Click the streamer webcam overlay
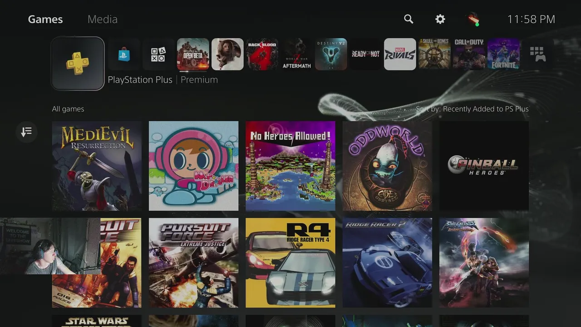This screenshot has height=327, width=581. [x=50, y=246]
